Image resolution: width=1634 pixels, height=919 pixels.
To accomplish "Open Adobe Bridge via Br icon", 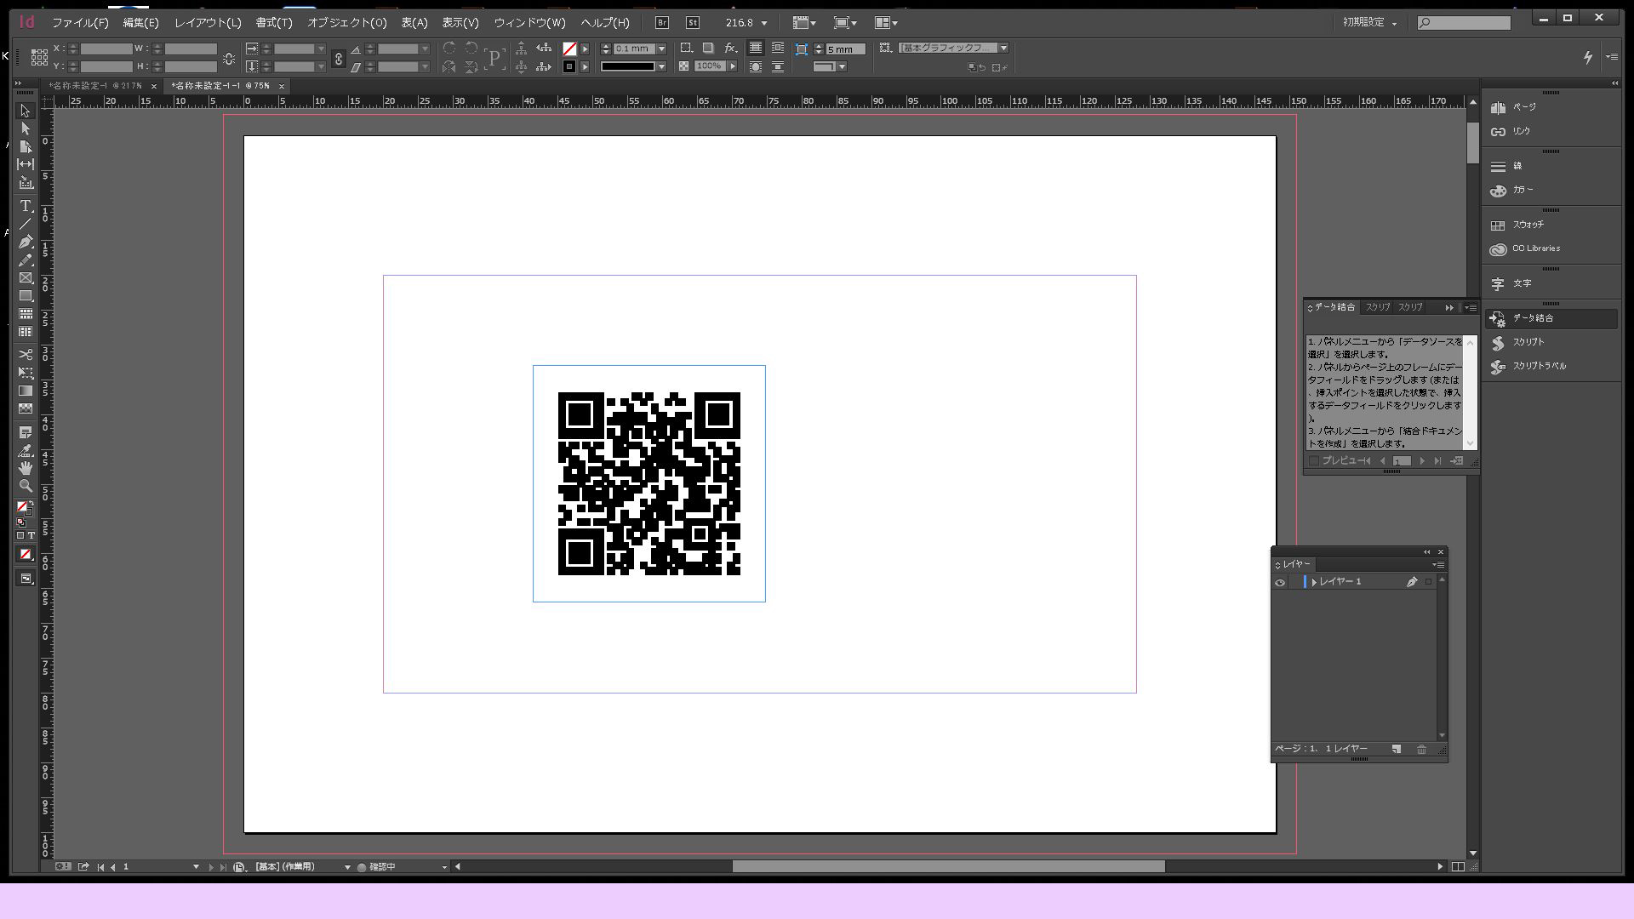I will 662,23.
